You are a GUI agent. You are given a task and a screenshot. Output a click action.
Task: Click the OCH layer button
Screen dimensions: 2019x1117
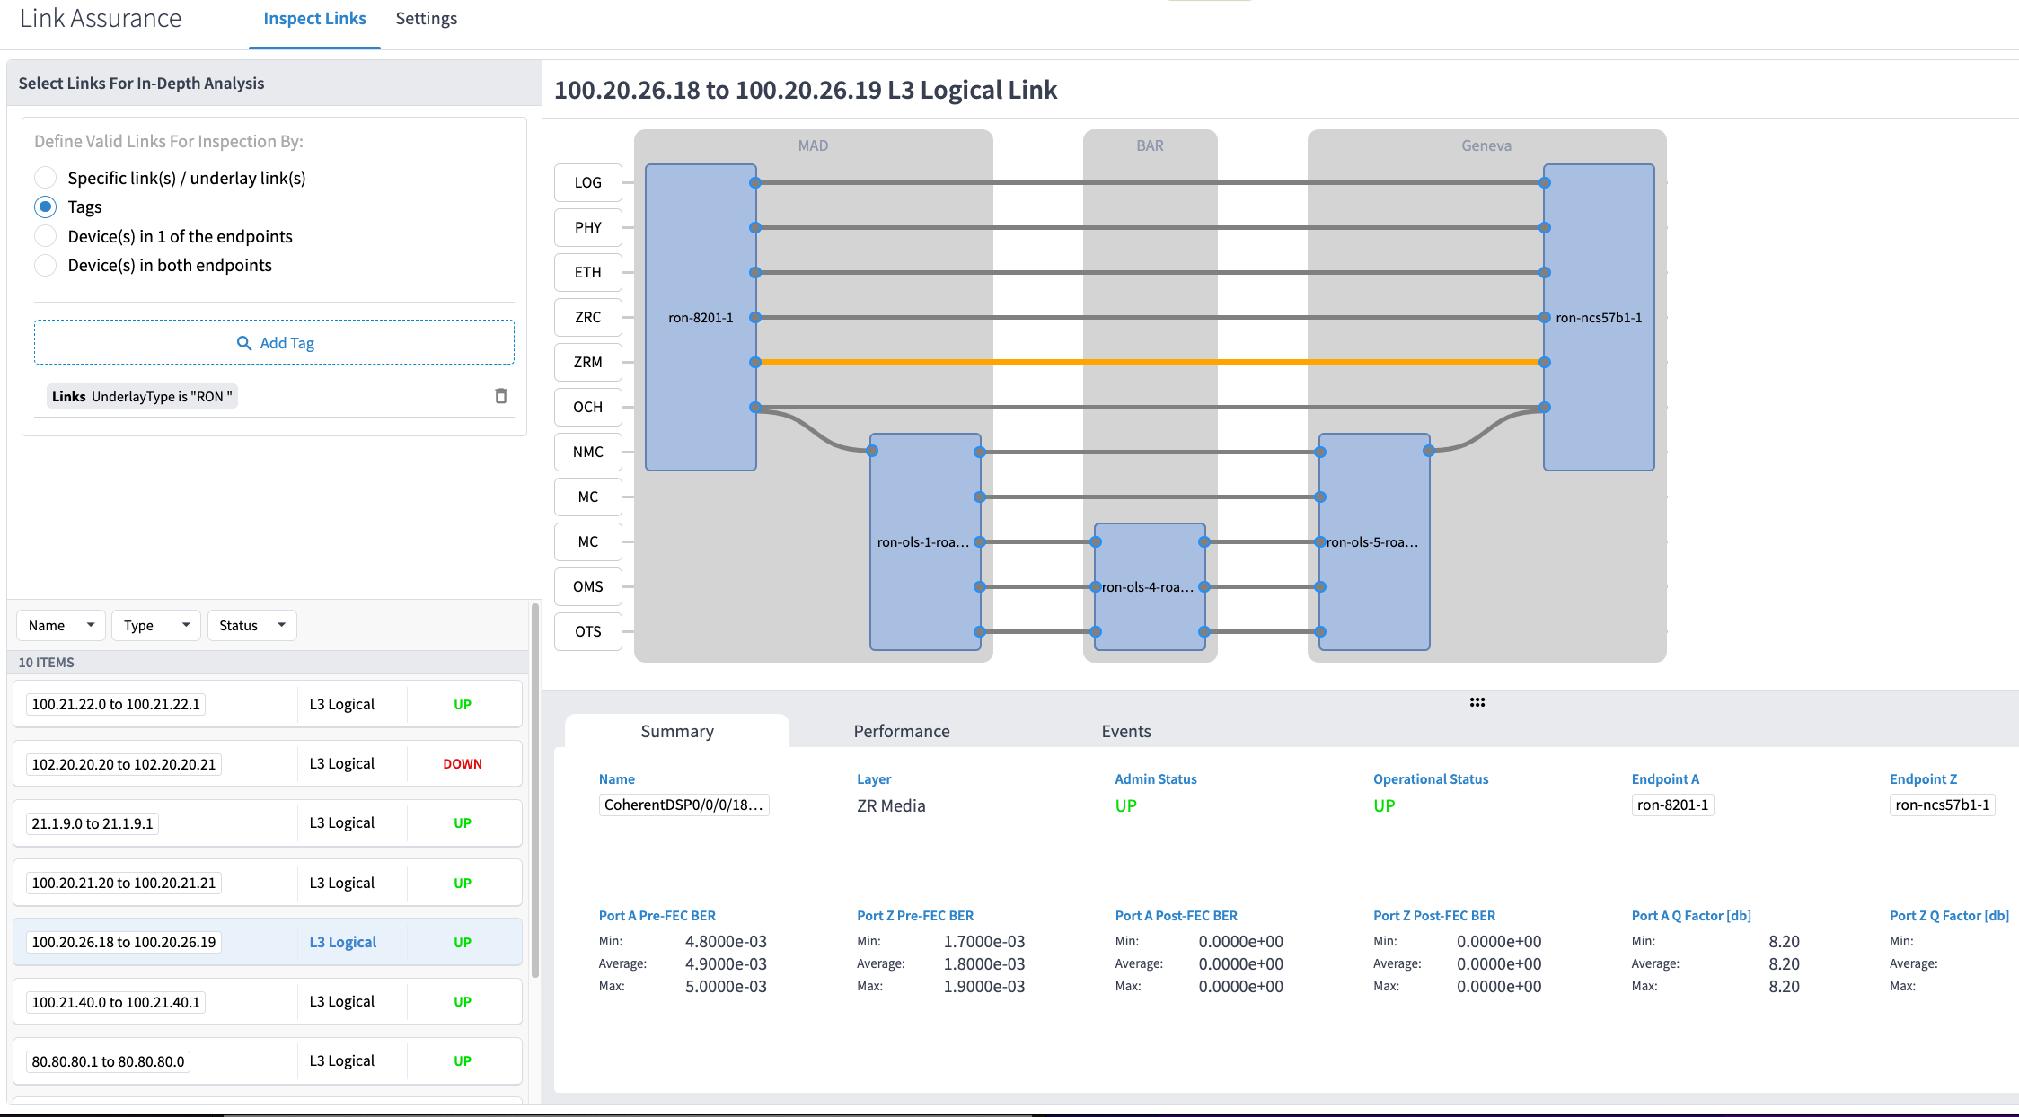coord(587,407)
